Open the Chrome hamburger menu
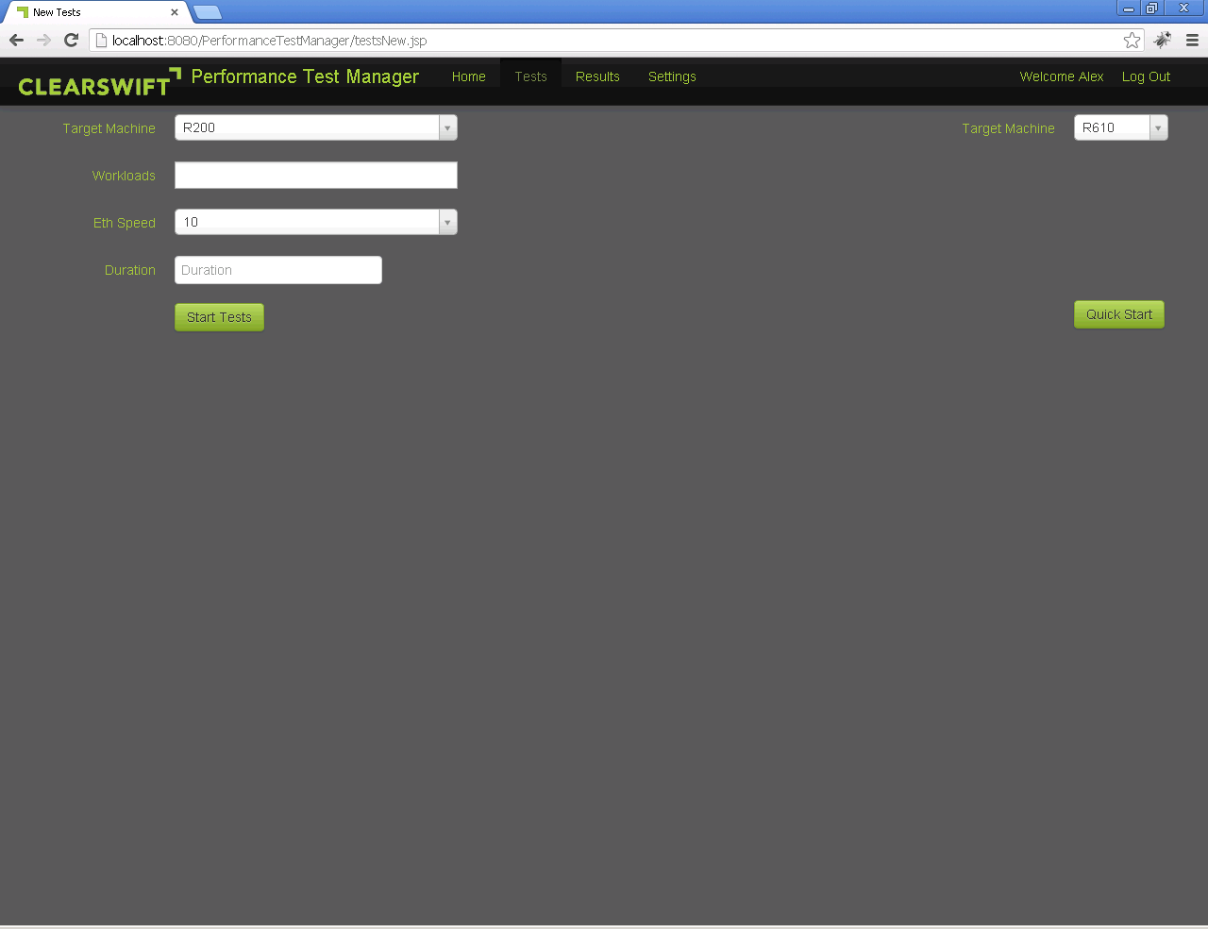The height and width of the screenshot is (929, 1208). 1192,40
